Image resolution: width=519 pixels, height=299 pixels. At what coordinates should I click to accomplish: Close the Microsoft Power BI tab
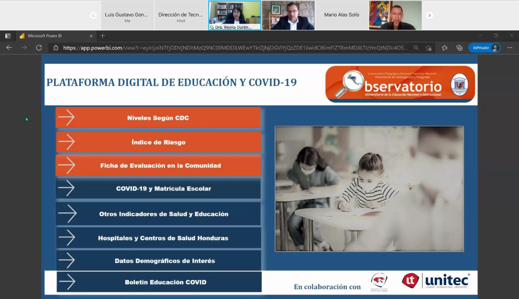pyautogui.click(x=91, y=36)
